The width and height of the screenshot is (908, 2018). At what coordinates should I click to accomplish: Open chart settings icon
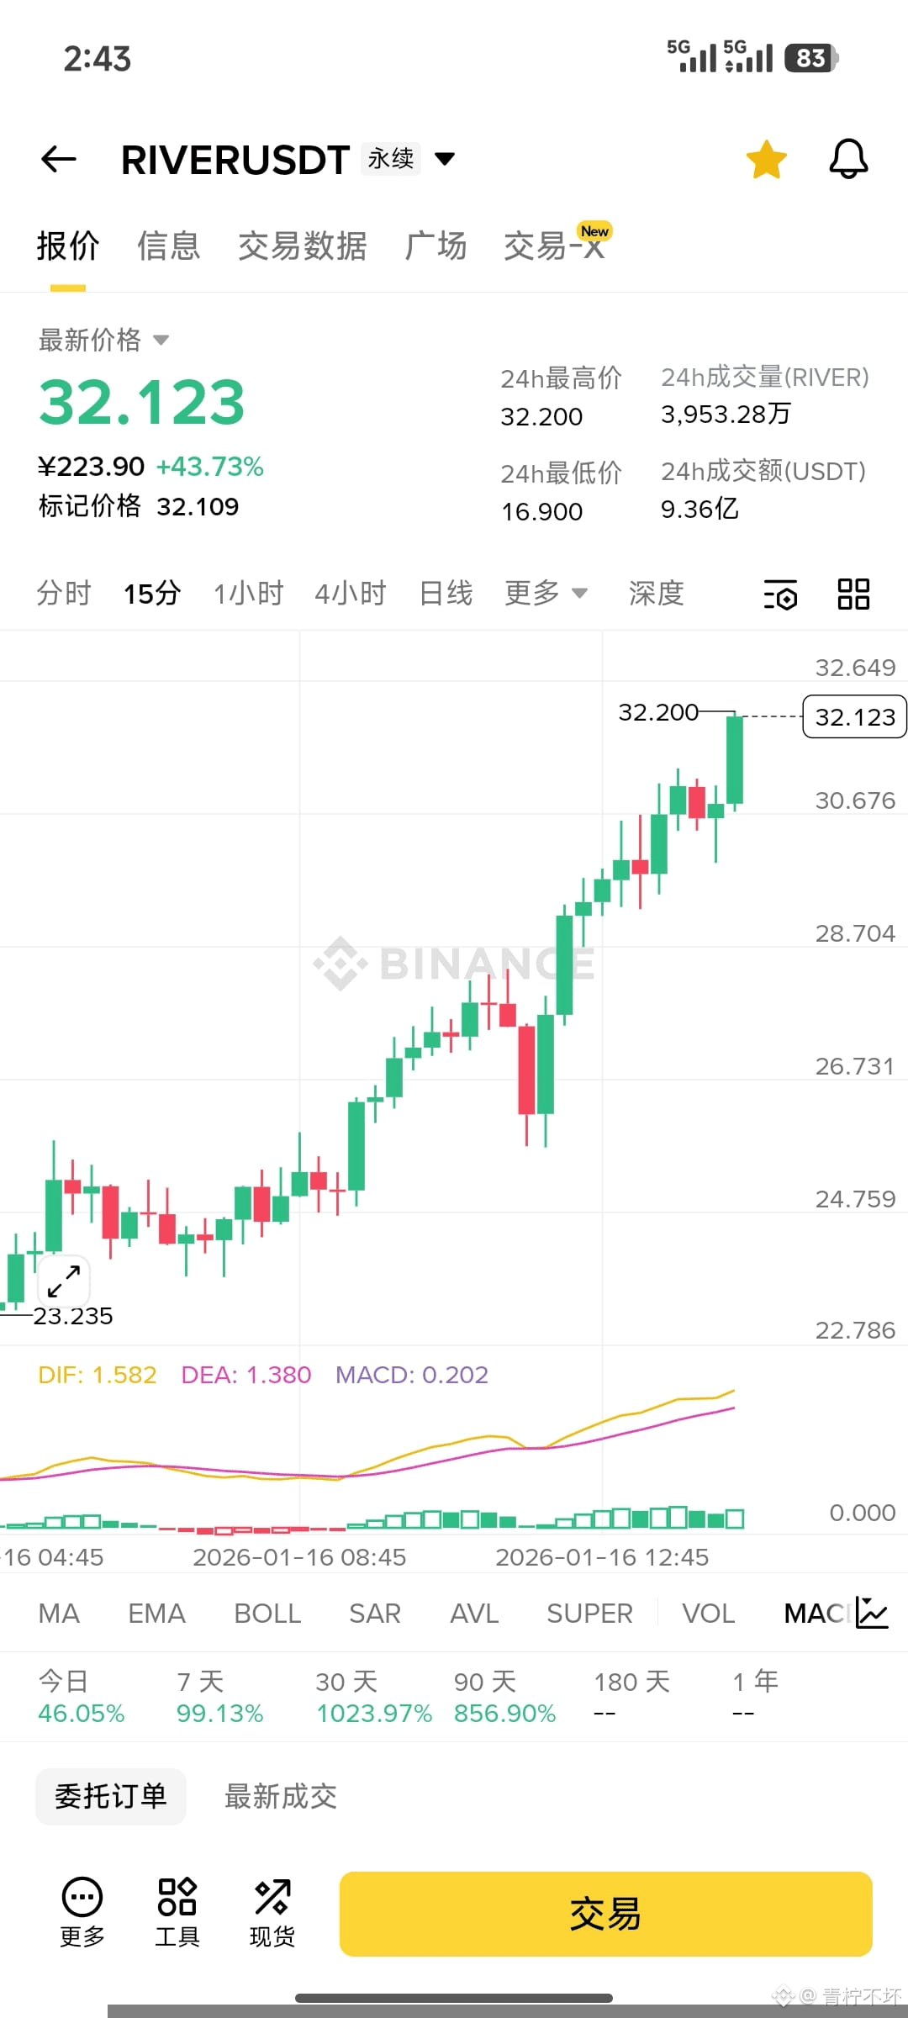coord(780,594)
